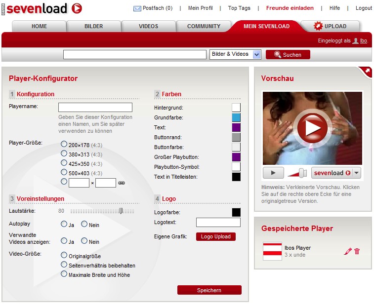
Task: Expand the sevenload dropdown arrow in preview player
Action: (356, 173)
